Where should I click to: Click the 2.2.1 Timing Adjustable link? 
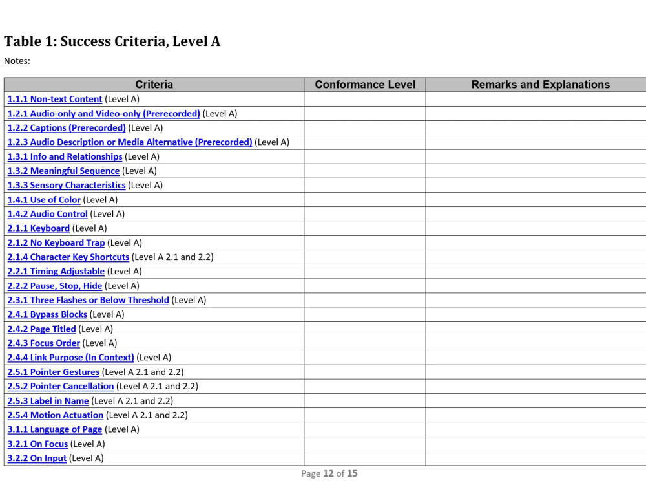(x=56, y=272)
